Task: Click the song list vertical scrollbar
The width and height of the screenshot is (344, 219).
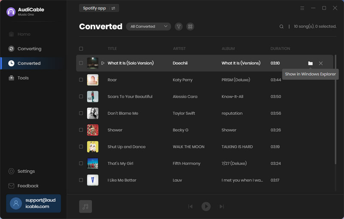Action: click(x=335, y=109)
